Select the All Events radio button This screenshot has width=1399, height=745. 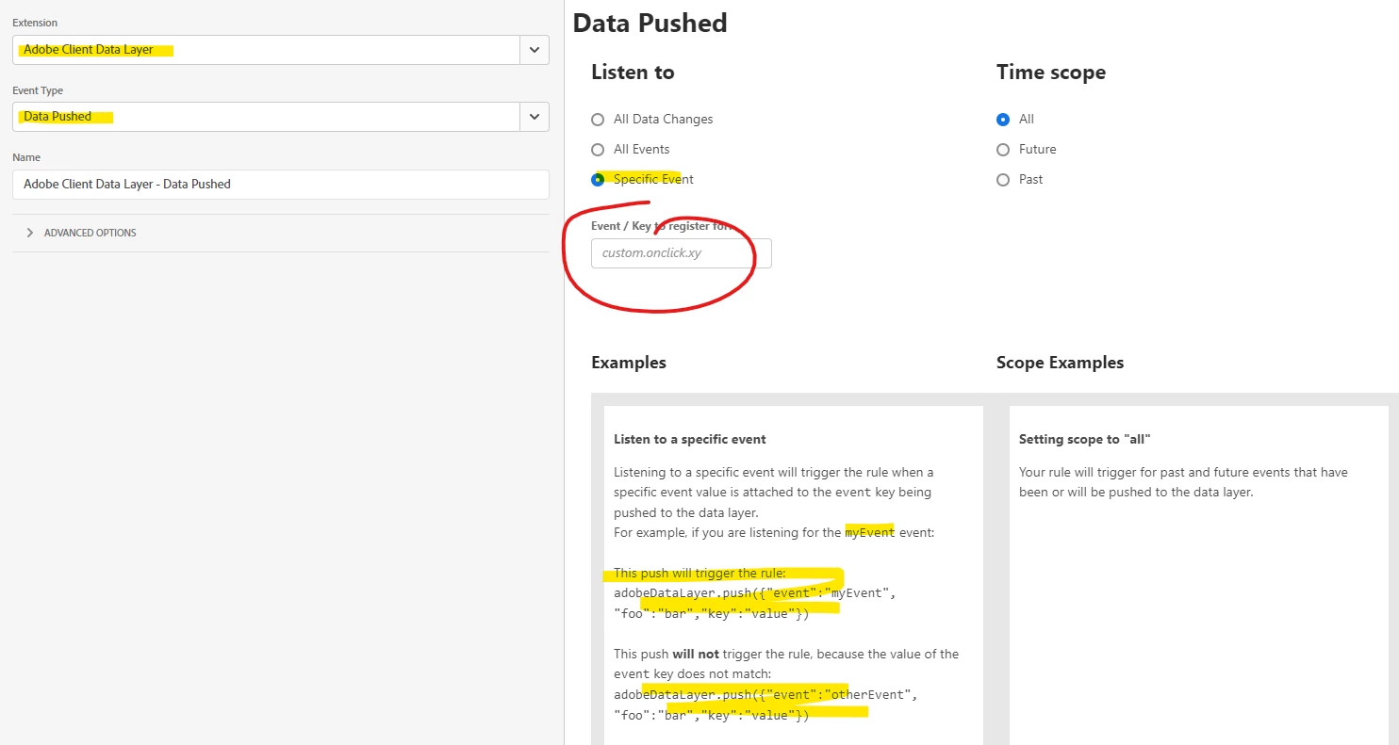598,150
